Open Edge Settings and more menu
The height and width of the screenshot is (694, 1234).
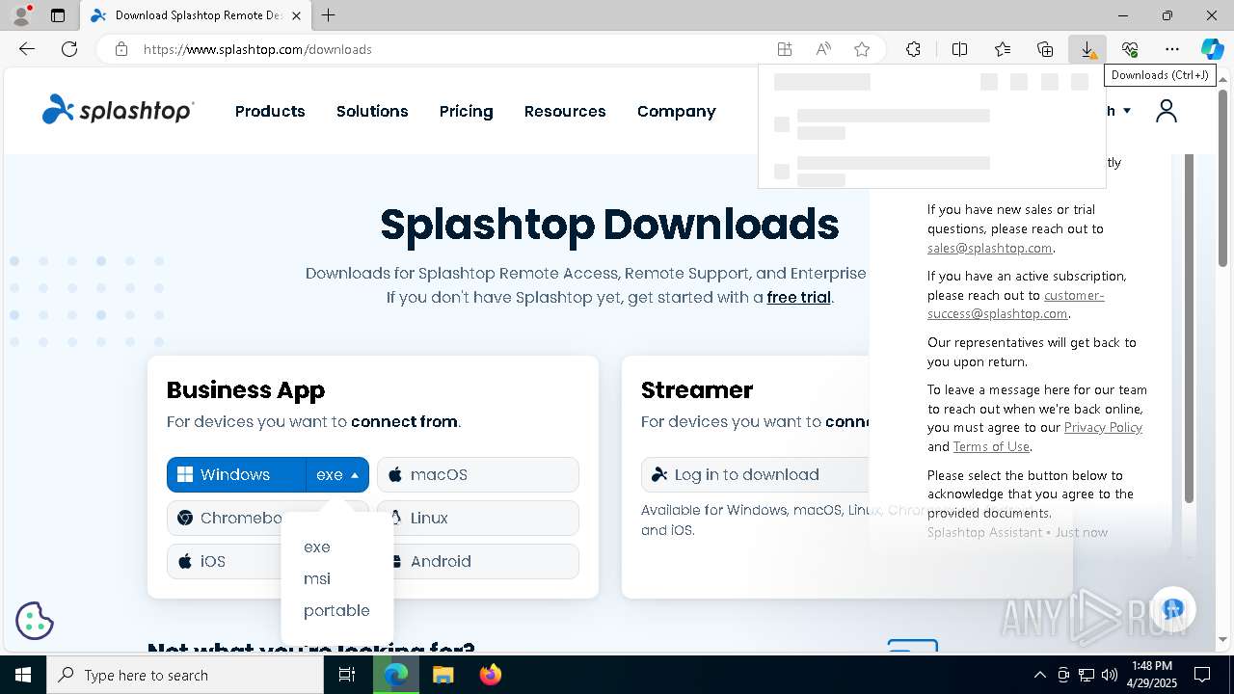(x=1172, y=49)
